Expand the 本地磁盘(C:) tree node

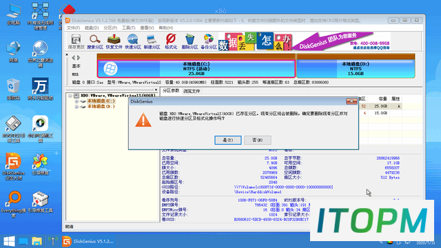[76, 101]
